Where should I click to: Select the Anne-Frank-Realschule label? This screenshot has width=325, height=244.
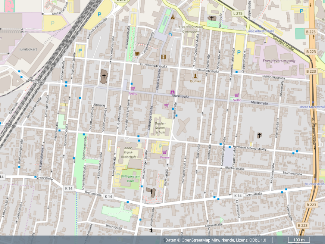[128, 152]
